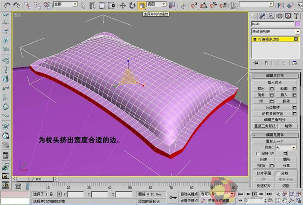
Task: Click the 倒角 bevel button
Action: (261, 95)
